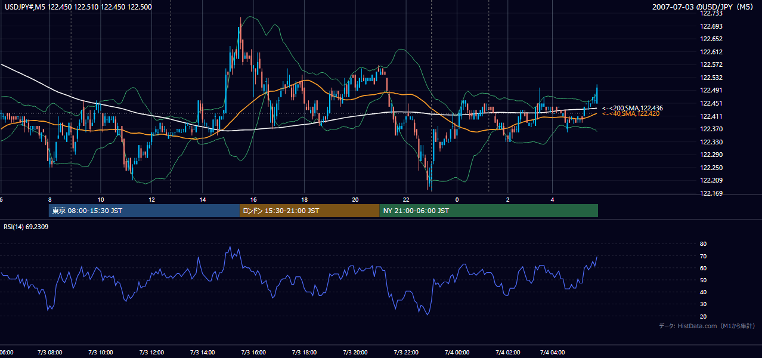Click price axis value 122.169
762x358 pixels.
point(712,193)
